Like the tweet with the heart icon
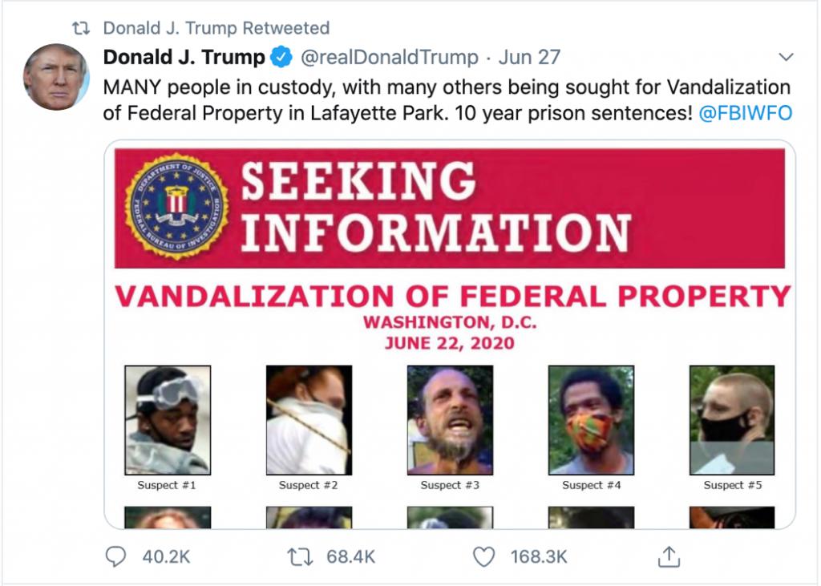Screen dimensions: 821x586 (483, 556)
